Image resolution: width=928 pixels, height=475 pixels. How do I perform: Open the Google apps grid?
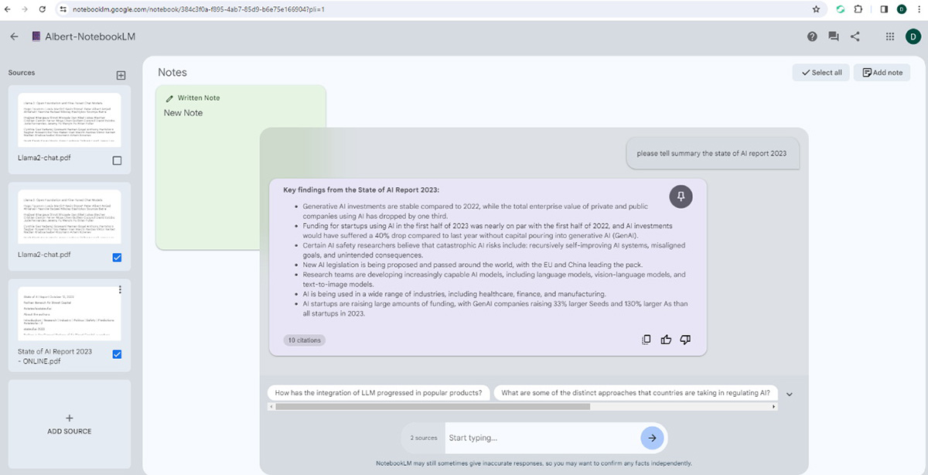[x=890, y=36]
